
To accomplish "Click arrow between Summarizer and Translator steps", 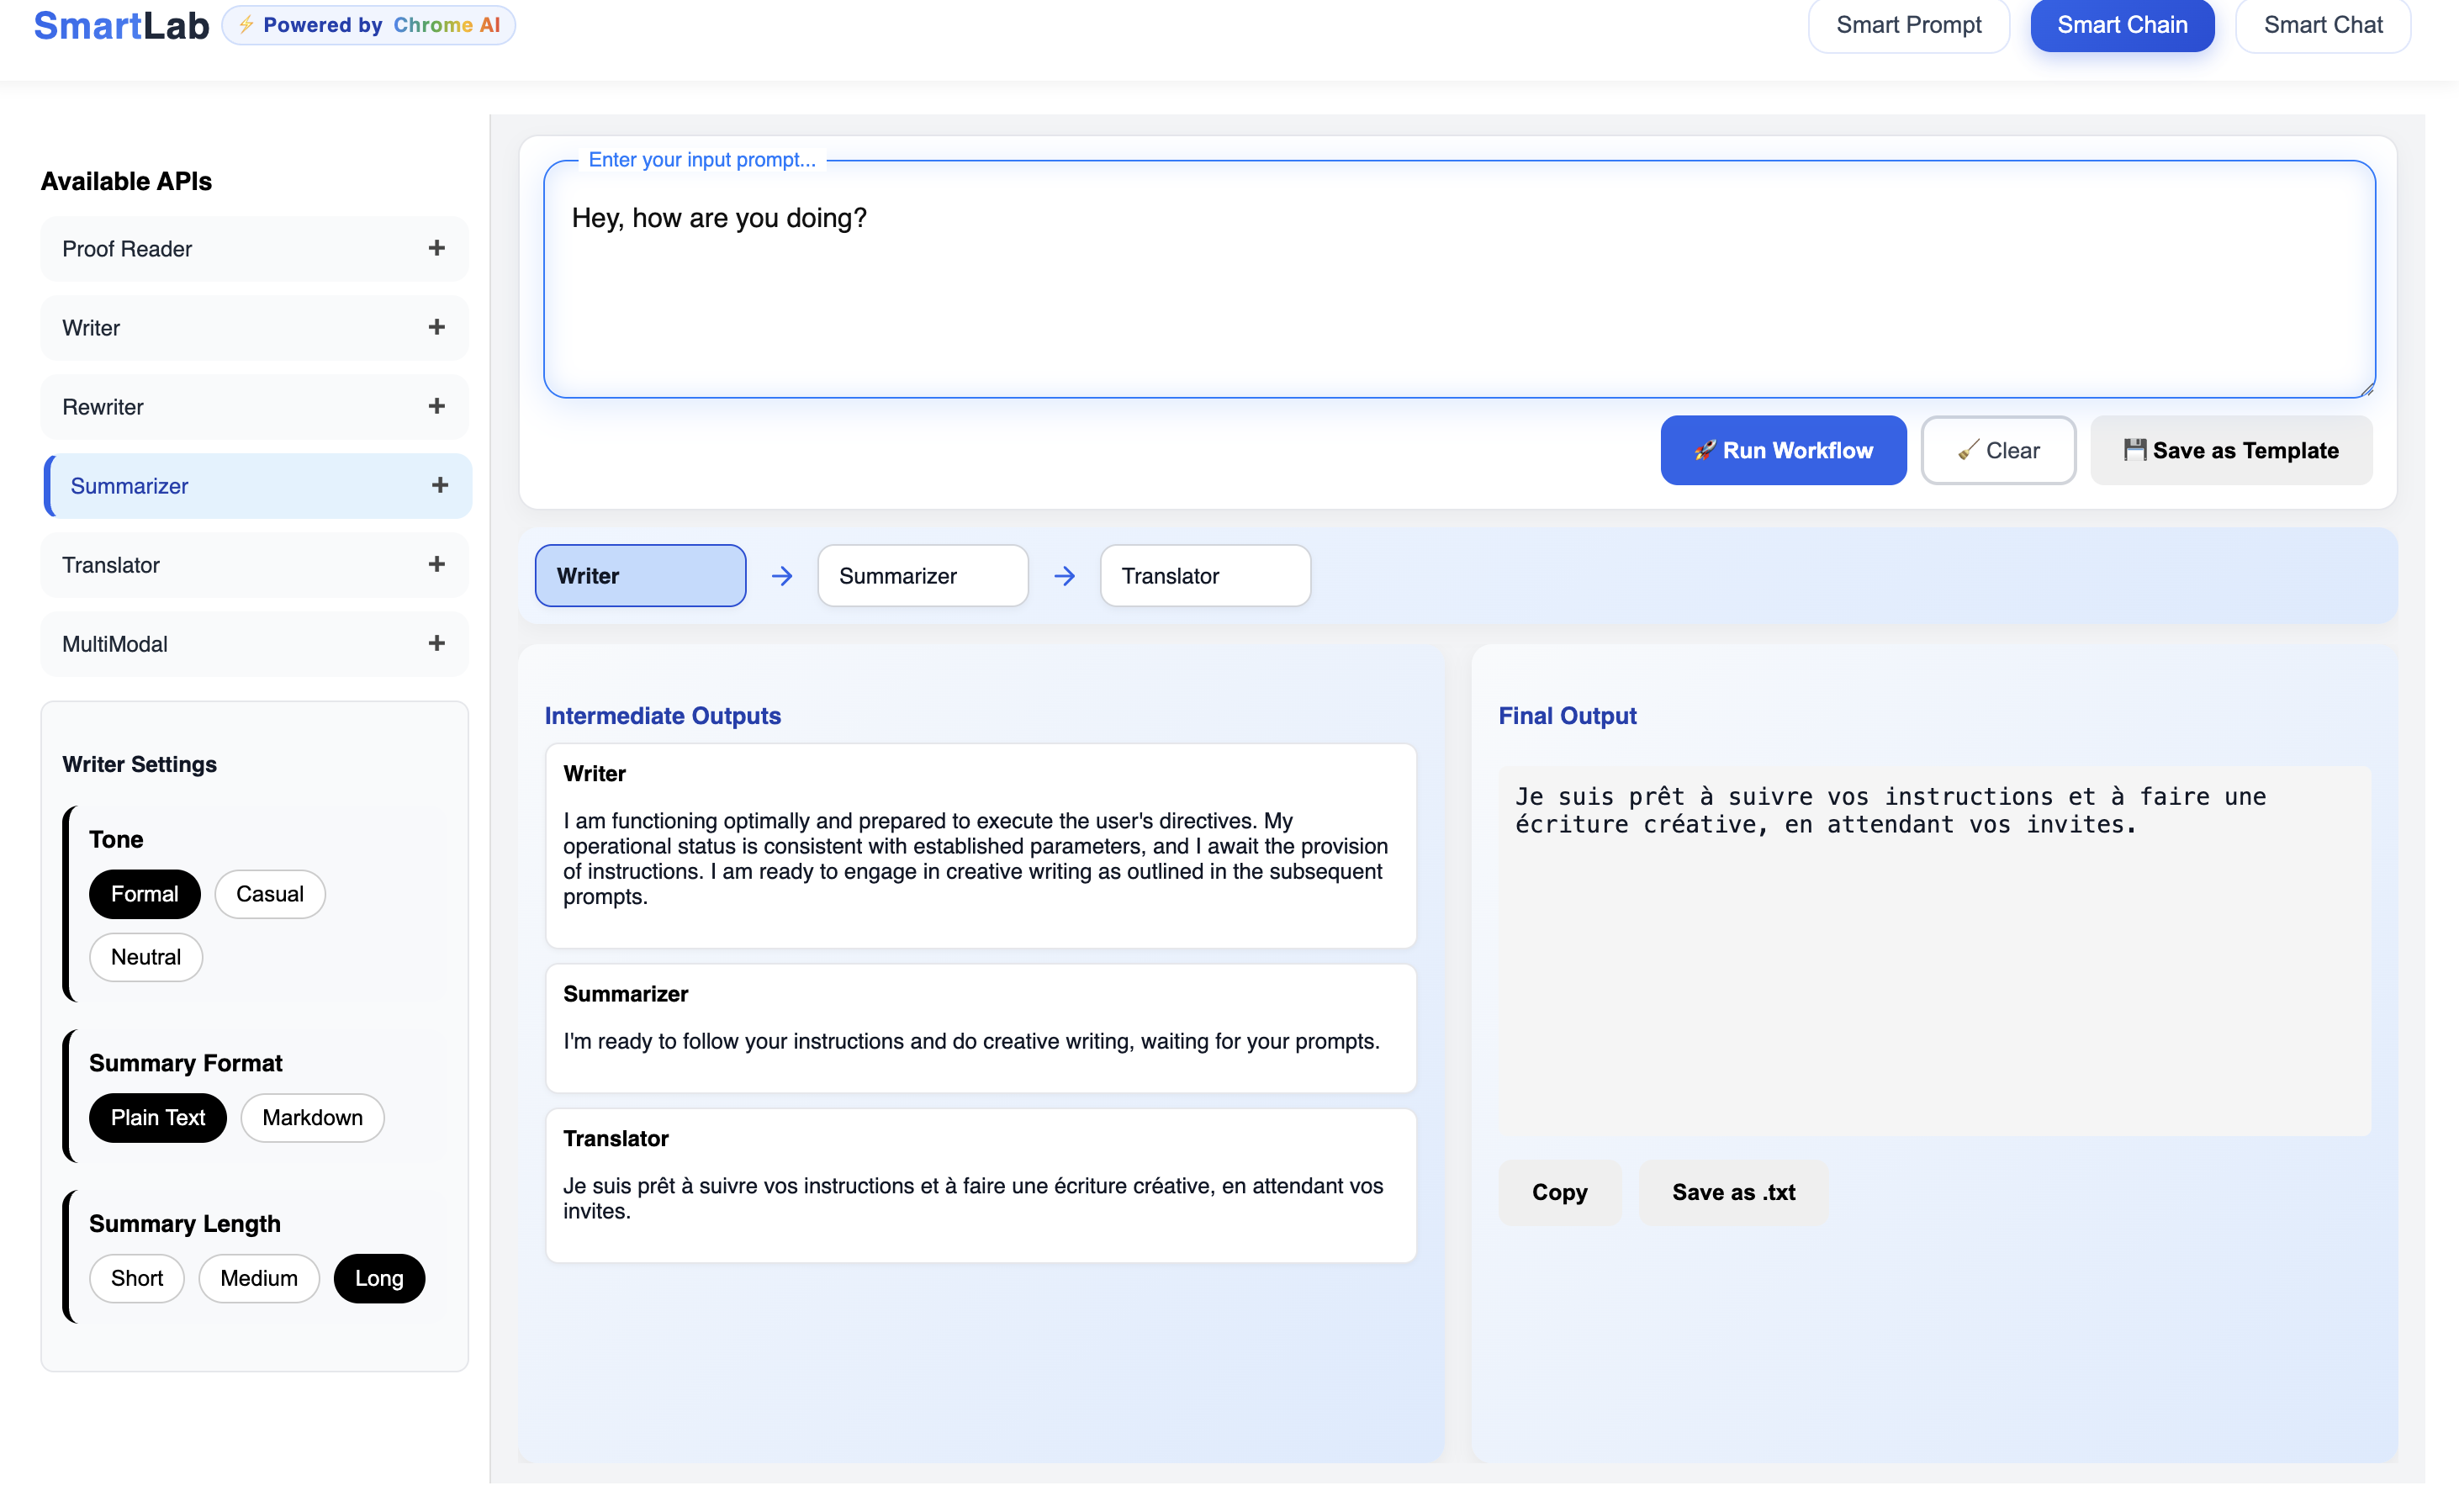I will coord(1064,576).
